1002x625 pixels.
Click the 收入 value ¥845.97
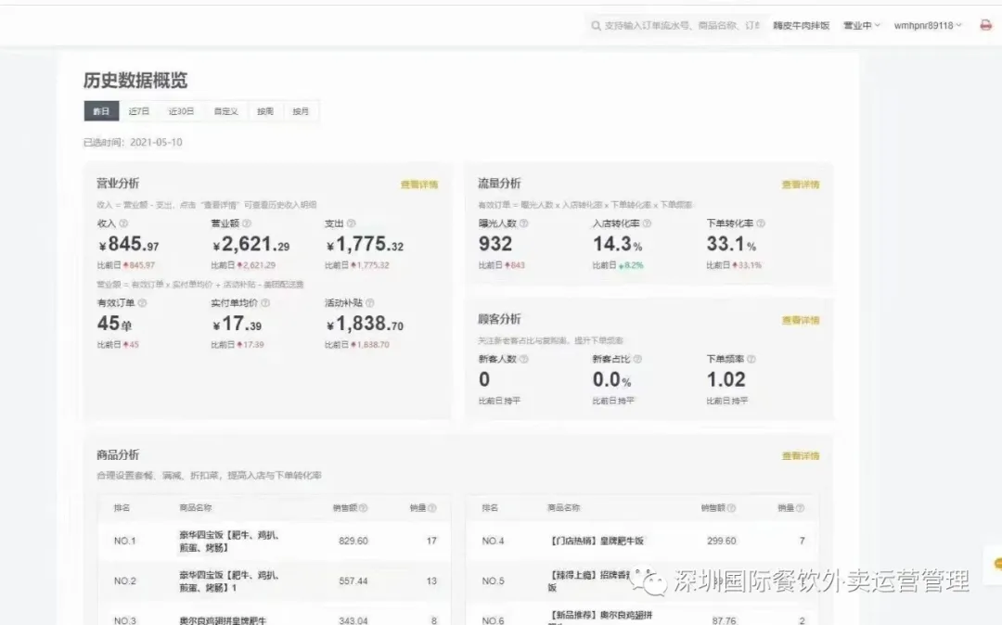point(128,245)
